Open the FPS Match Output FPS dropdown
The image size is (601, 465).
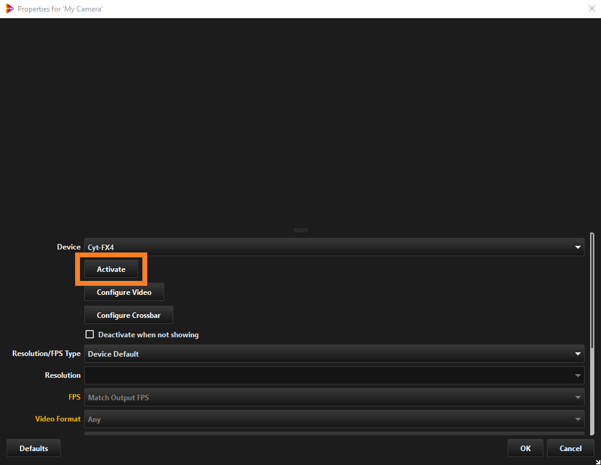(334, 397)
